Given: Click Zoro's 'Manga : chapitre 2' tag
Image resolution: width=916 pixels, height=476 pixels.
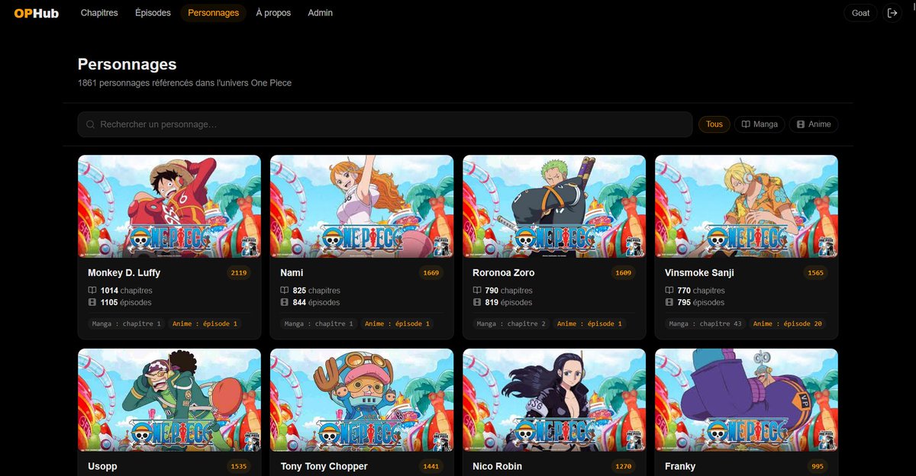Looking at the screenshot, I should pyautogui.click(x=511, y=323).
